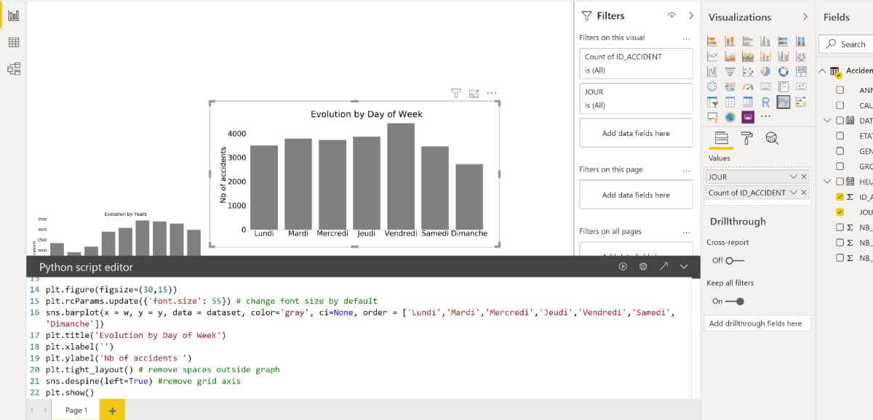The width and height of the screenshot is (873, 420).
Task: Select the Python visual in Visualizations pane
Action: [x=784, y=102]
